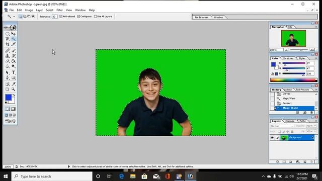Click Type here to search box
The height and width of the screenshot is (181, 322).
point(52,176)
